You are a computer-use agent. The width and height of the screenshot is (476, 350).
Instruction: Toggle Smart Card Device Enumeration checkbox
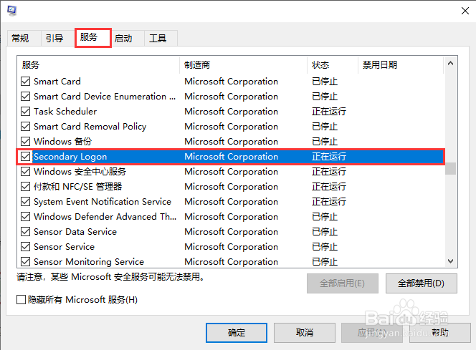(x=26, y=97)
